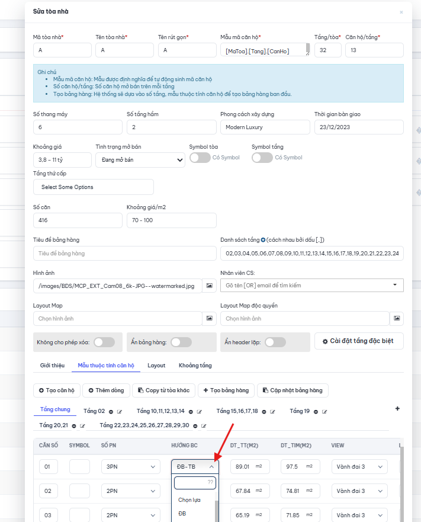
Task: Click Cập nhật bảng hàng button
Action: (293, 390)
